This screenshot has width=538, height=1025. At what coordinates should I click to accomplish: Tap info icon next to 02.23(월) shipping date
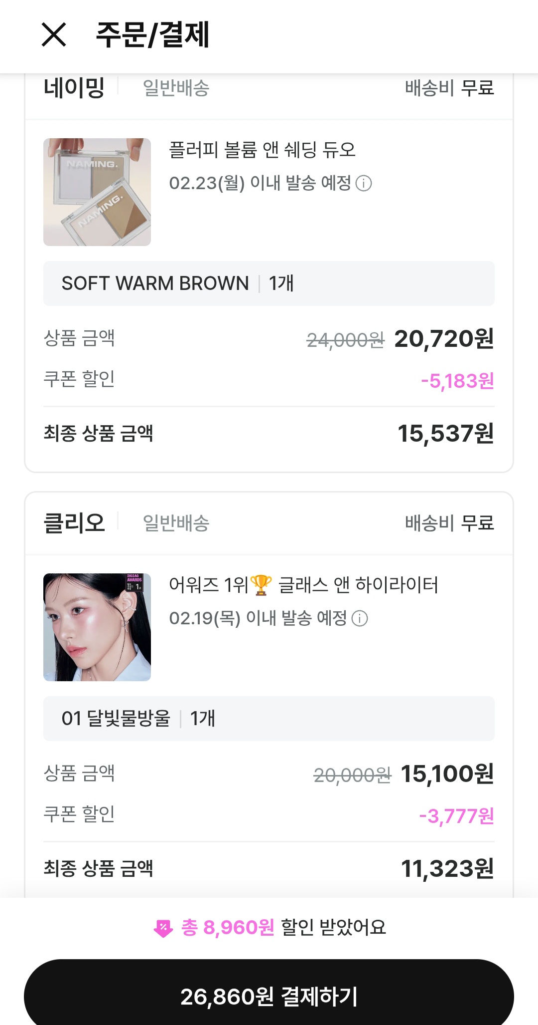[364, 184]
